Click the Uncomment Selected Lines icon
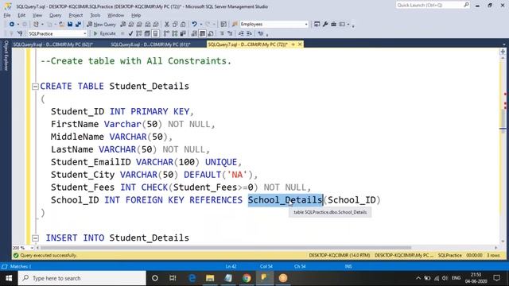This screenshot has height=286, width=509. point(230,33)
